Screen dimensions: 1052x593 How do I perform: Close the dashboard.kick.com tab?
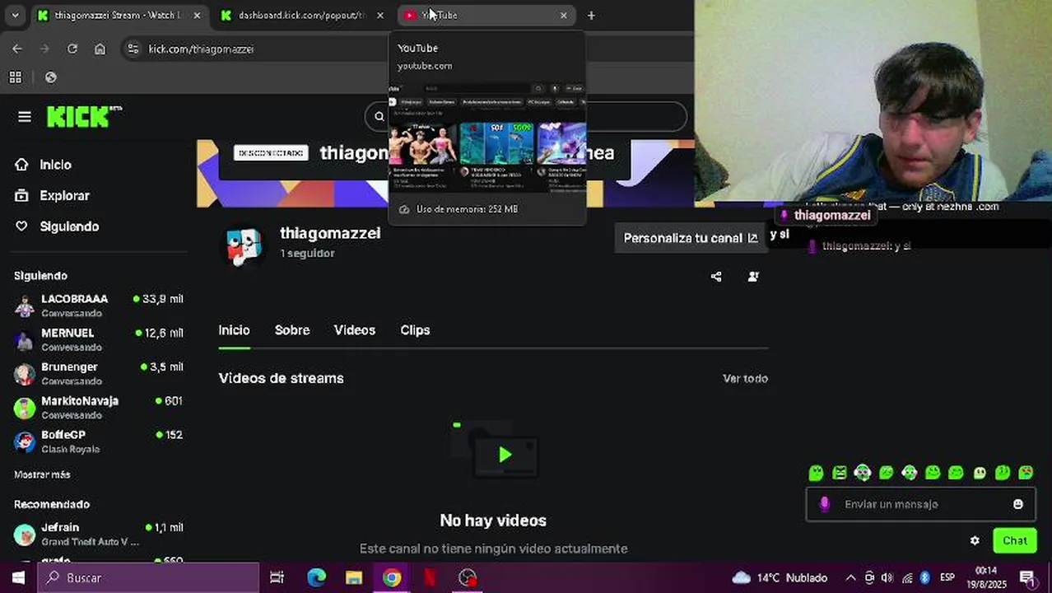380,15
